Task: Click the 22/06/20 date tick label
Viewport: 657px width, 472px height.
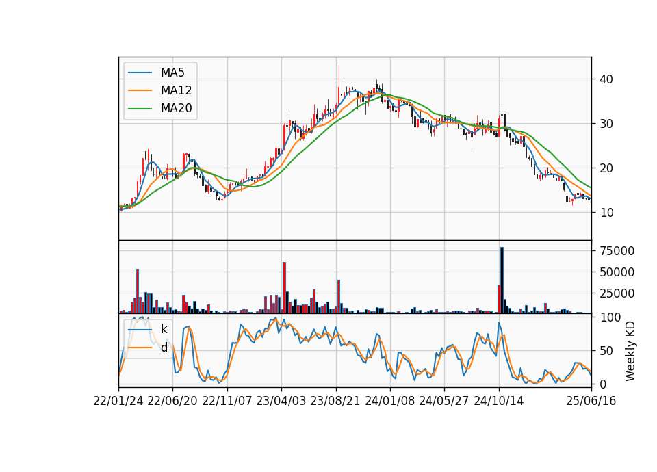Action: coord(172,401)
